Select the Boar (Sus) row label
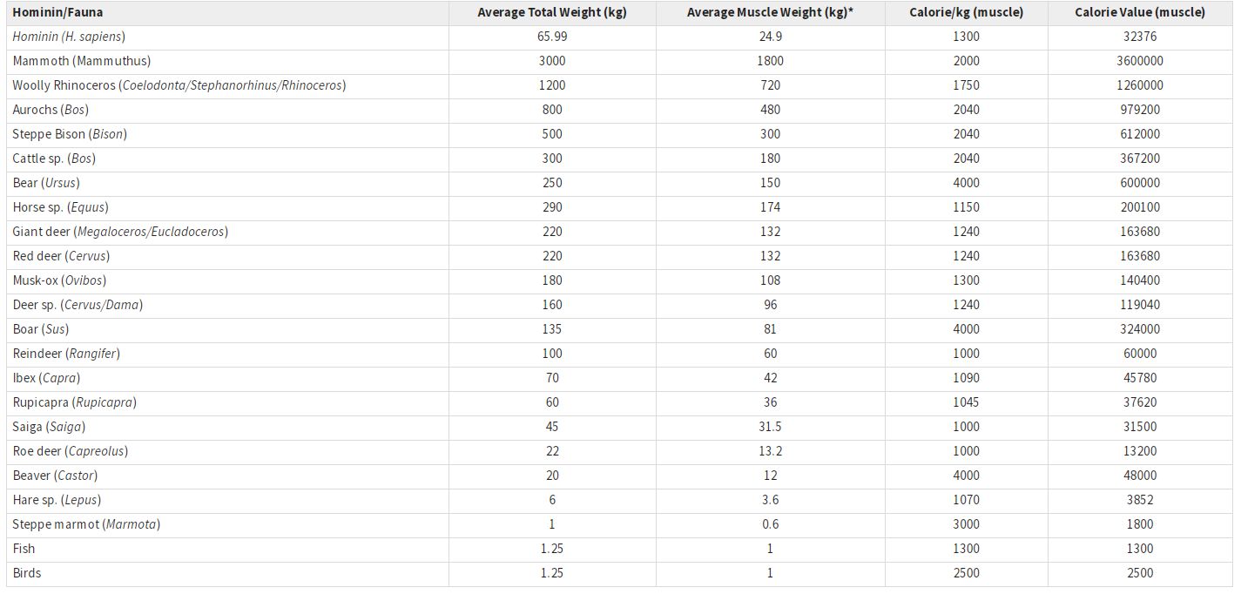The width and height of the screenshot is (1241, 594). point(41,329)
